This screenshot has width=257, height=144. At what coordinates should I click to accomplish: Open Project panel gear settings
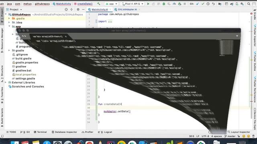78,10
